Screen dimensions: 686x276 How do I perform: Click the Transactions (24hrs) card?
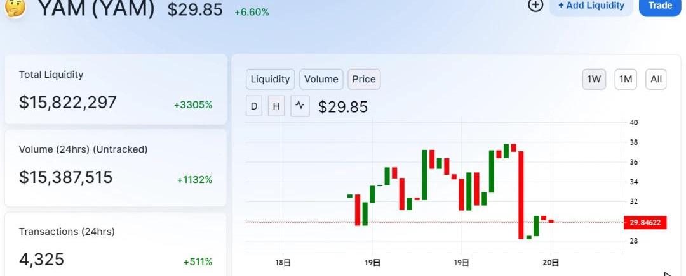(x=116, y=245)
